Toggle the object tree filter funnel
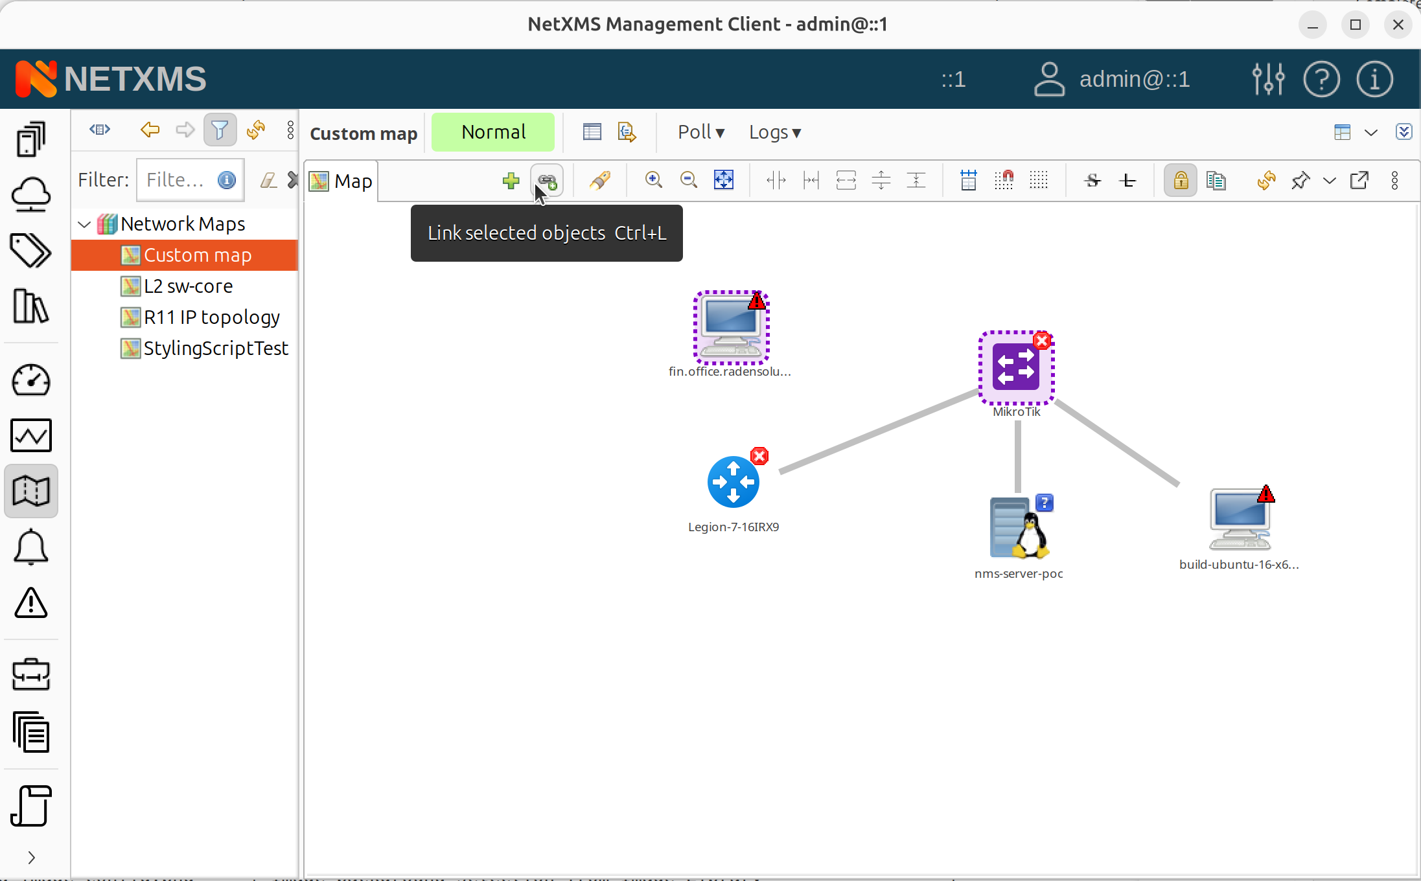1421x881 pixels. (x=220, y=130)
